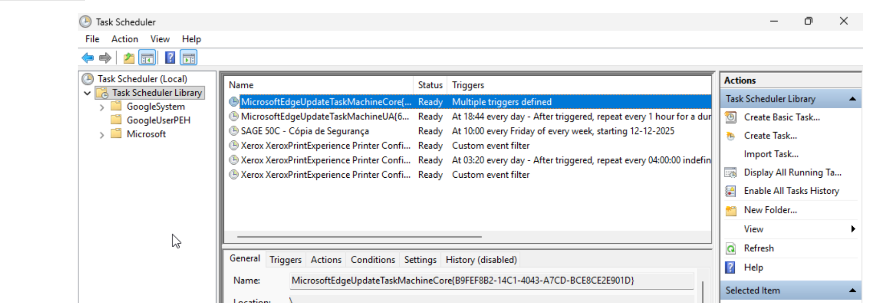
Task: Collapse the Task Scheduler Library tree
Action: click(87, 93)
